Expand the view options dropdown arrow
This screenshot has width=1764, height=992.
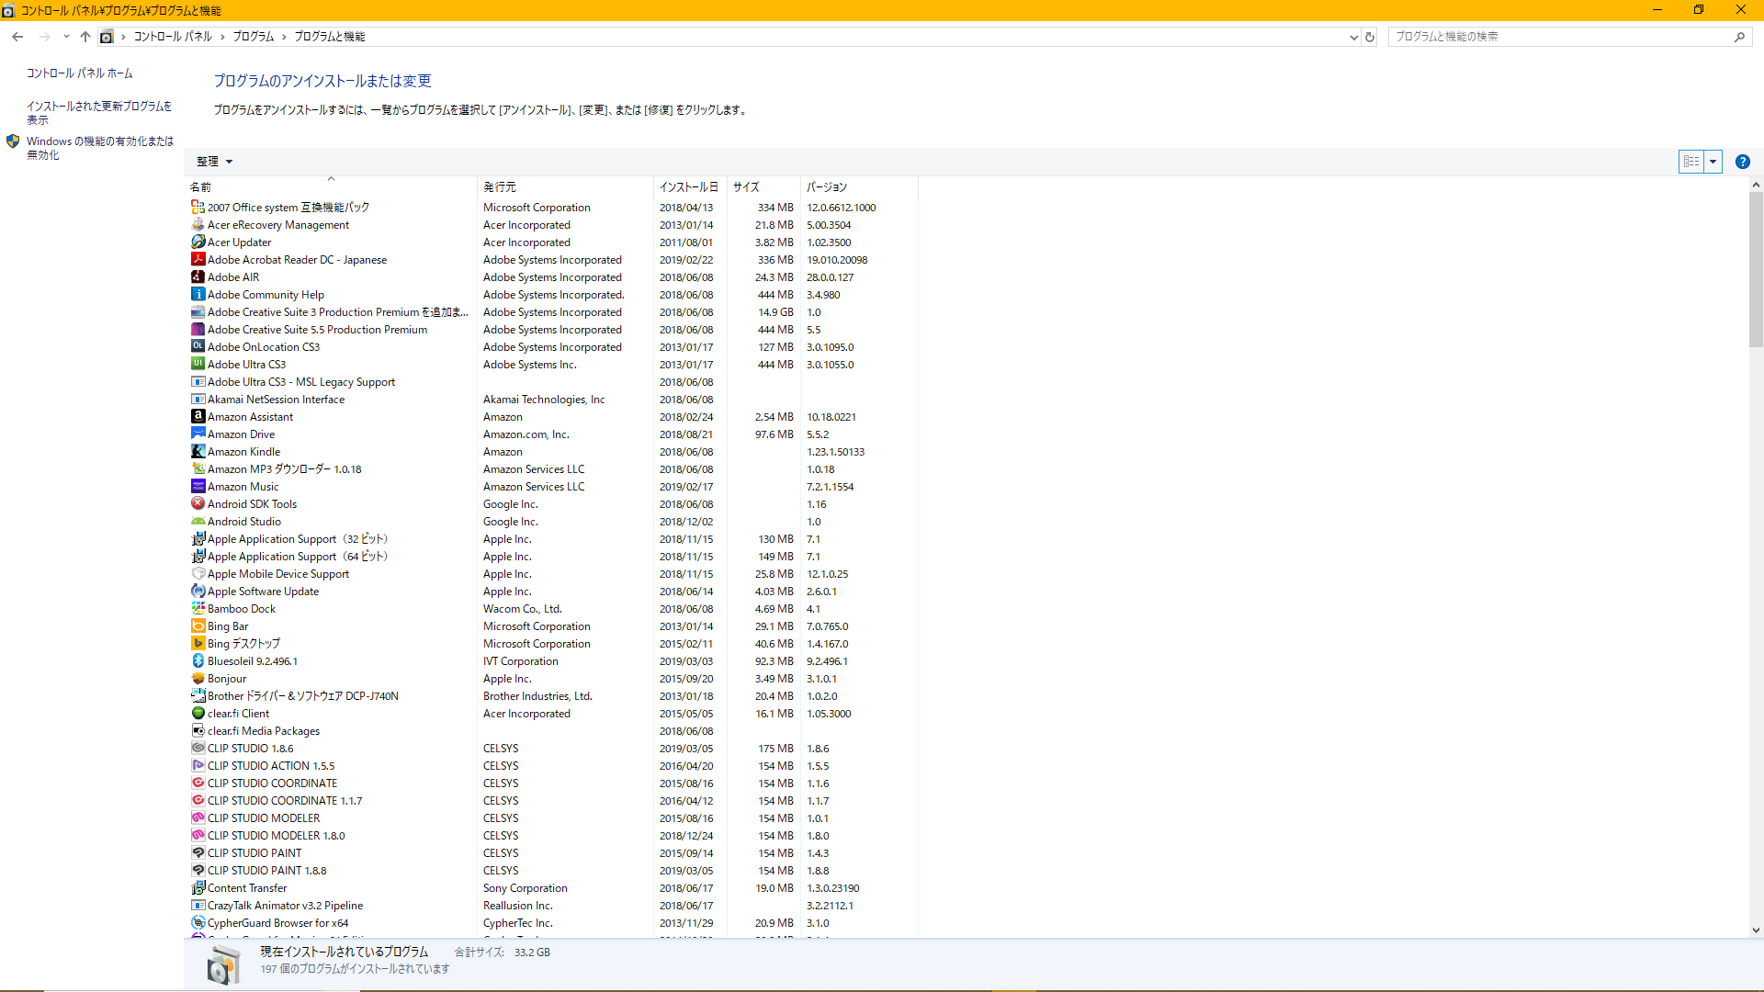point(1713,162)
